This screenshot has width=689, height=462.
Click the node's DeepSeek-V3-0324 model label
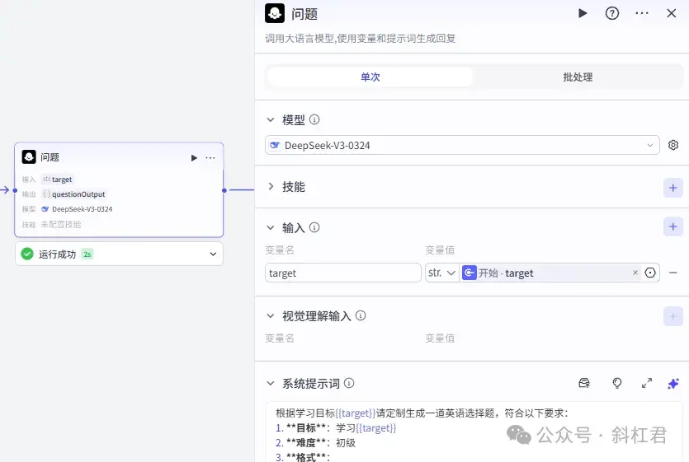pyautogui.click(x=82, y=209)
